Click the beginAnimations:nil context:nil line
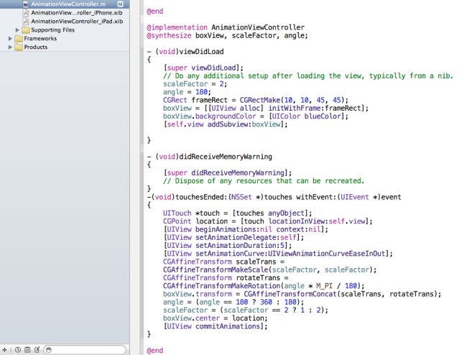This screenshot has height=355, width=467. point(246,229)
